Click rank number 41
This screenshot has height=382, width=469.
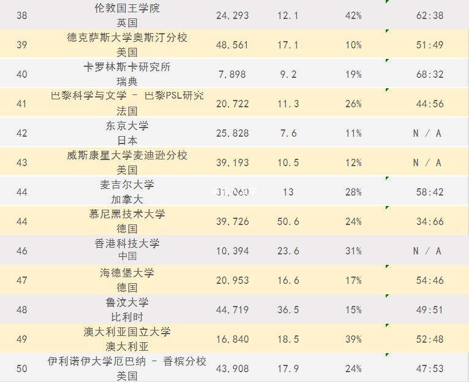(x=22, y=104)
